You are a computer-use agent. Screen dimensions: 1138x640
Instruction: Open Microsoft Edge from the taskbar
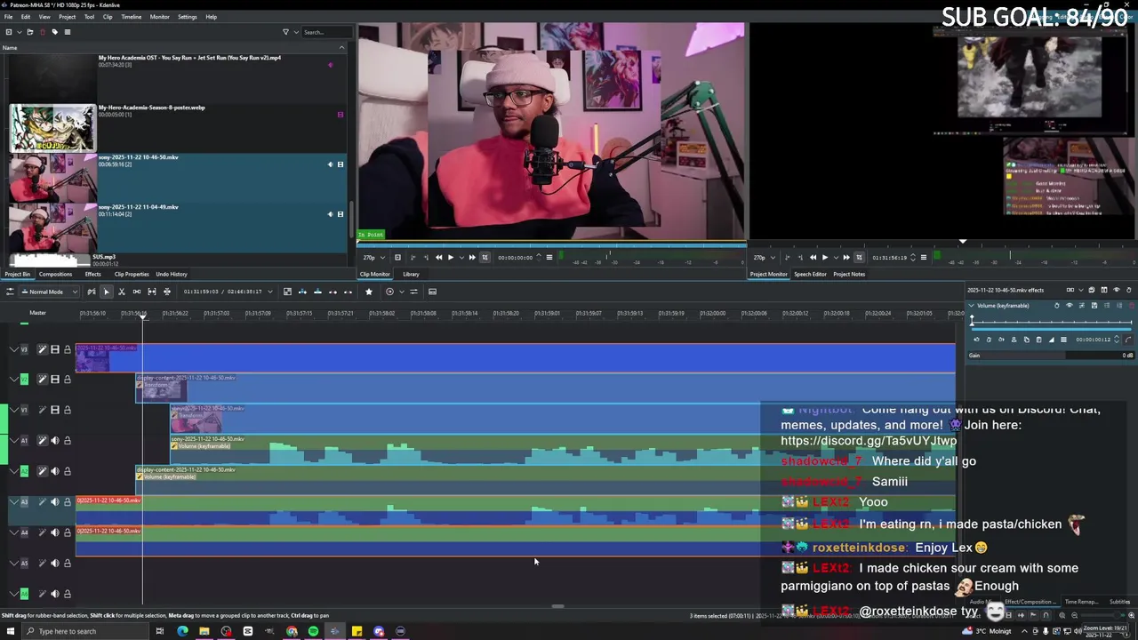[182, 631]
